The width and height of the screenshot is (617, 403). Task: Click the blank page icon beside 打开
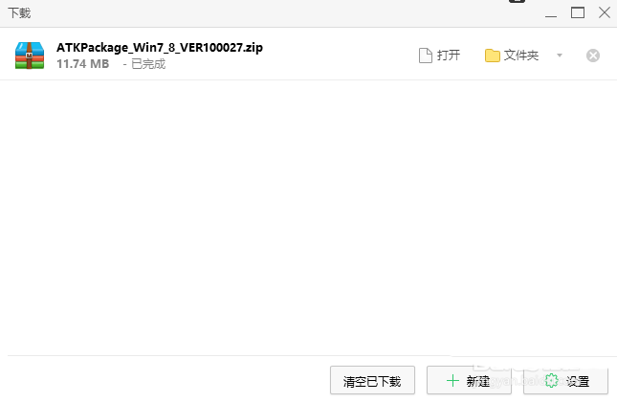pyautogui.click(x=426, y=56)
